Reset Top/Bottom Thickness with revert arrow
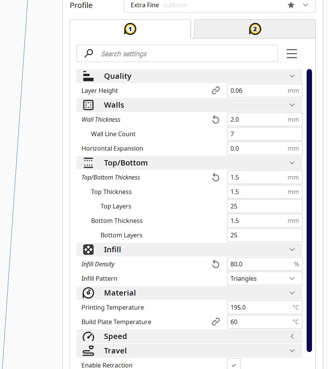The width and height of the screenshot is (328, 369). coord(216,177)
